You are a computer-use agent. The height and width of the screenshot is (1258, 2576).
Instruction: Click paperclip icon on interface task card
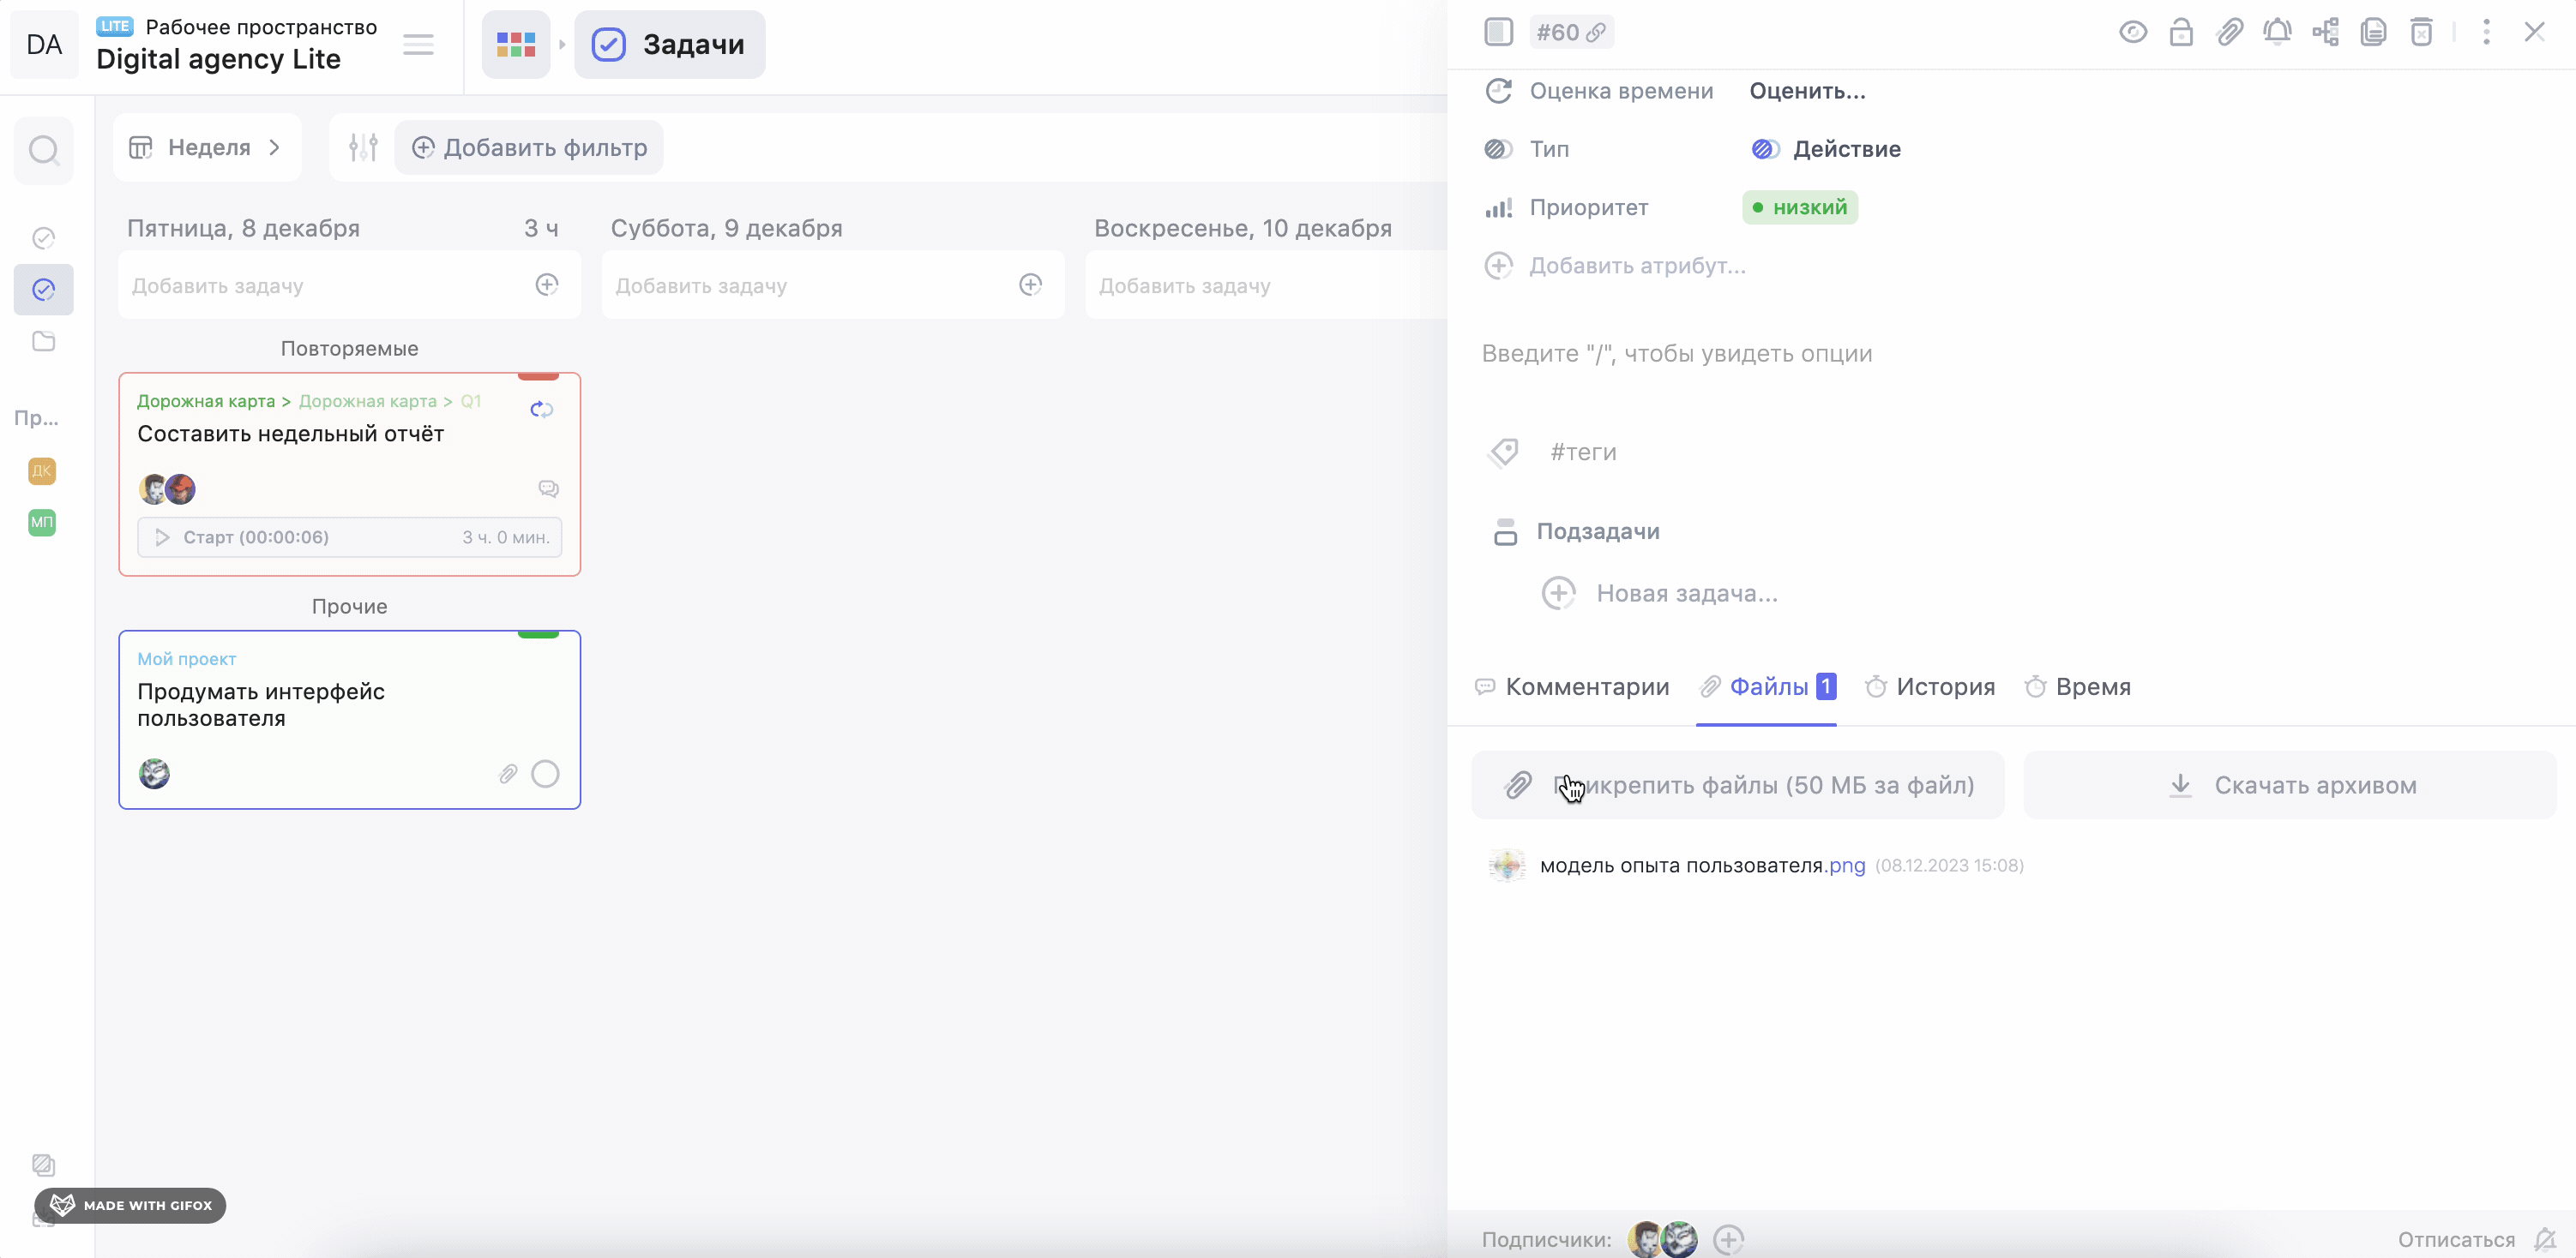(x=508, y=775)
